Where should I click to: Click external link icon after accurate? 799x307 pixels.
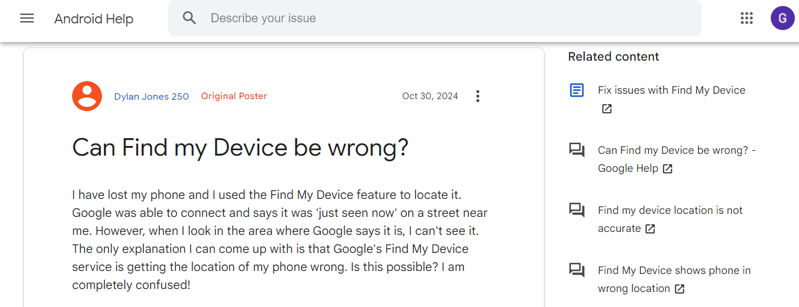(x=650, y=229)
